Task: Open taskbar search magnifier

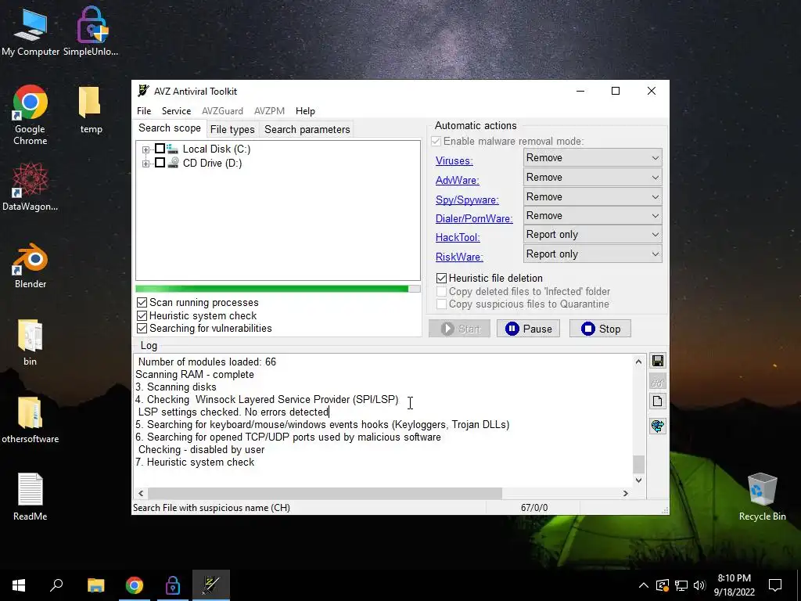Action: (x=56, y=585)
